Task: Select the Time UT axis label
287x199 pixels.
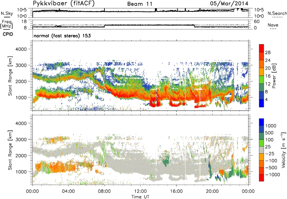Action: point(140,197)
